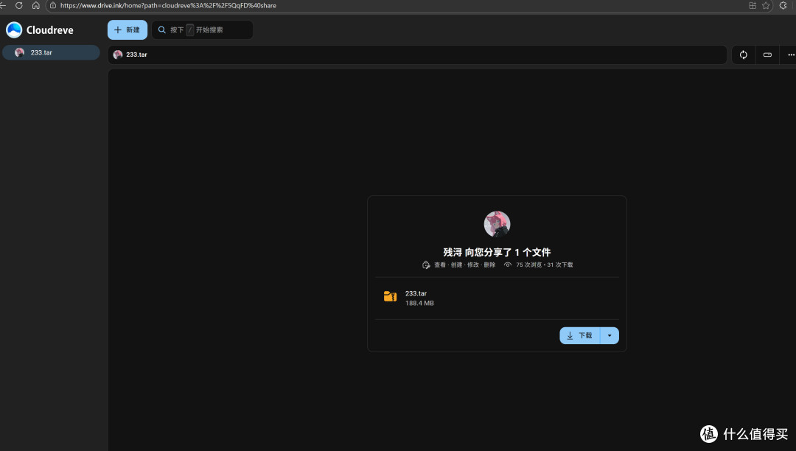The image size is (796, 451).
Task: Bookmark the page with the star icon
Action: (x=766, y=6)
